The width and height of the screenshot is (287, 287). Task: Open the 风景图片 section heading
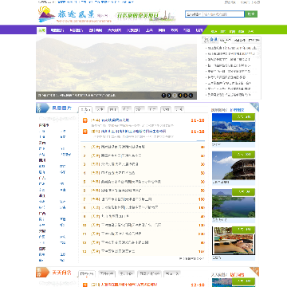[61, 108]
